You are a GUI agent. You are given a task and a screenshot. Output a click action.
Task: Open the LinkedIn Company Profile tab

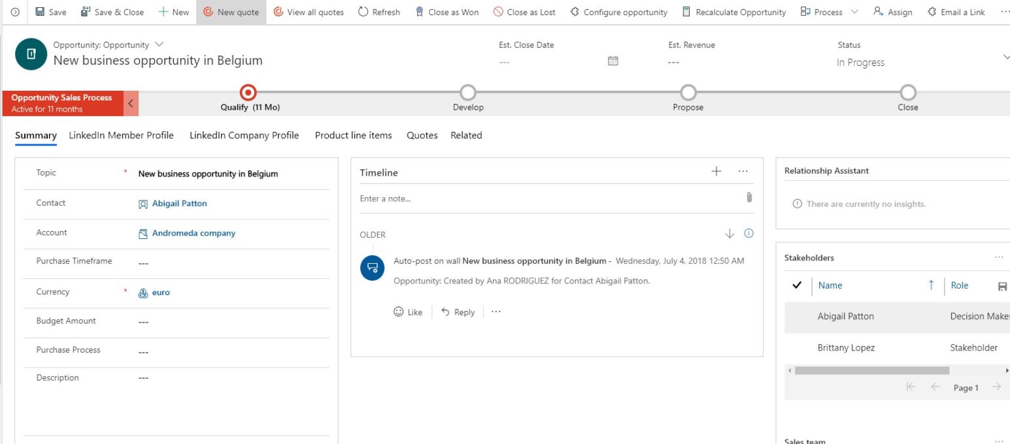[244, 135]
